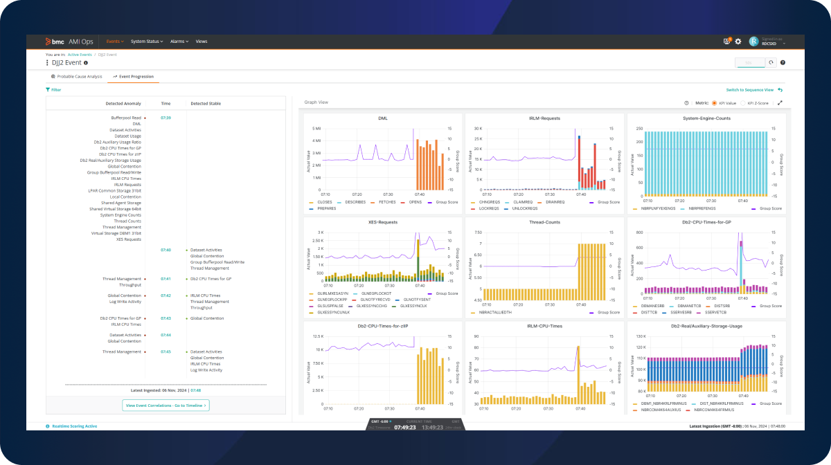Open the notifications icon with badge

click(x=726, y=42)
